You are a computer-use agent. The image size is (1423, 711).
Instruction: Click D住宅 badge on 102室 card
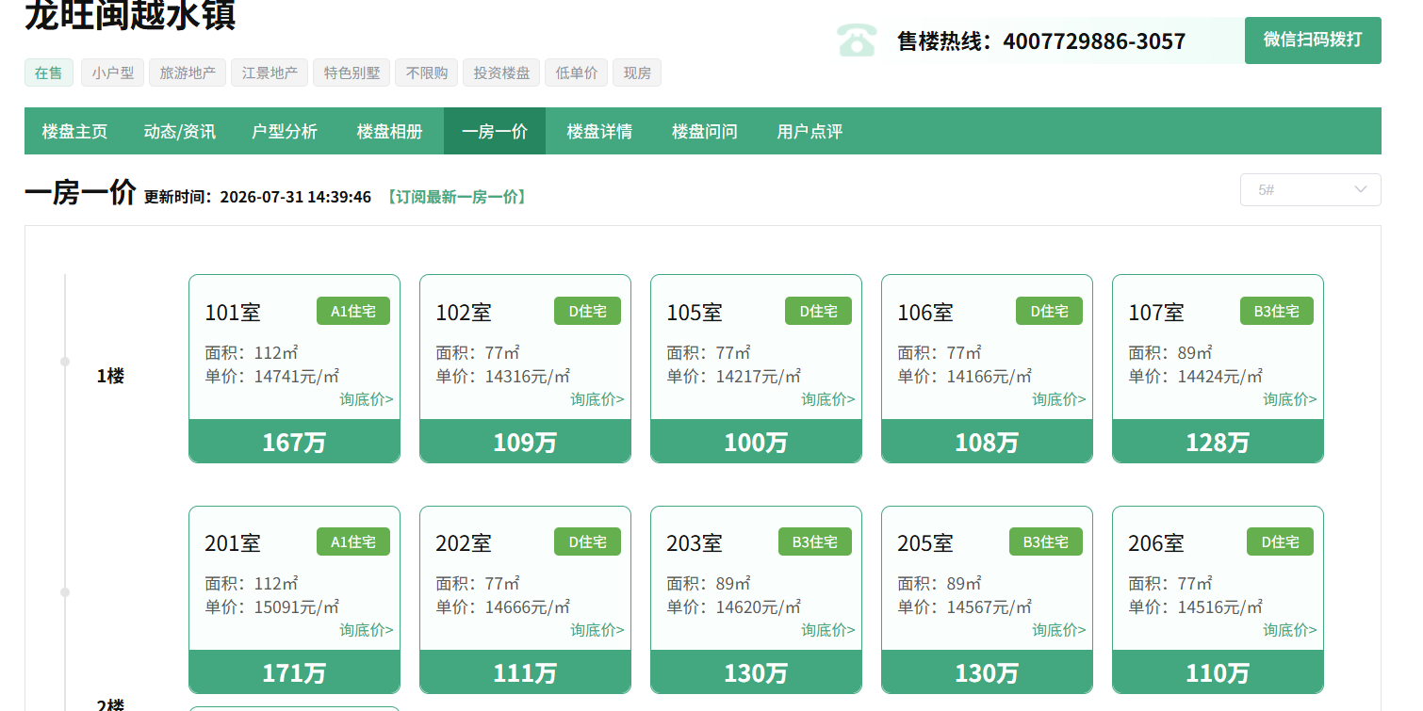pyautogui.click(x=587, y=311)
